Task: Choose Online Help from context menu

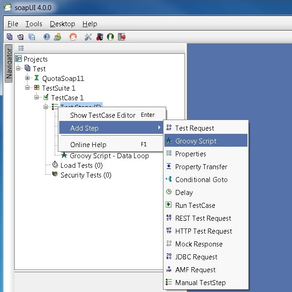Action: coord(112,144)
